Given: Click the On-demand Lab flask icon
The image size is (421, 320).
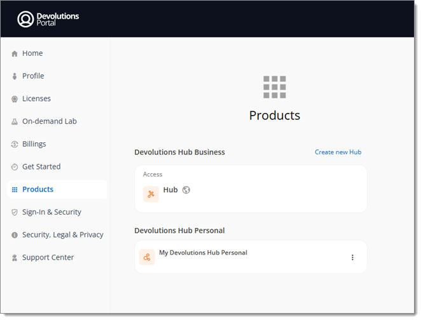Looking at the screenshot, I should click(15, 122).
